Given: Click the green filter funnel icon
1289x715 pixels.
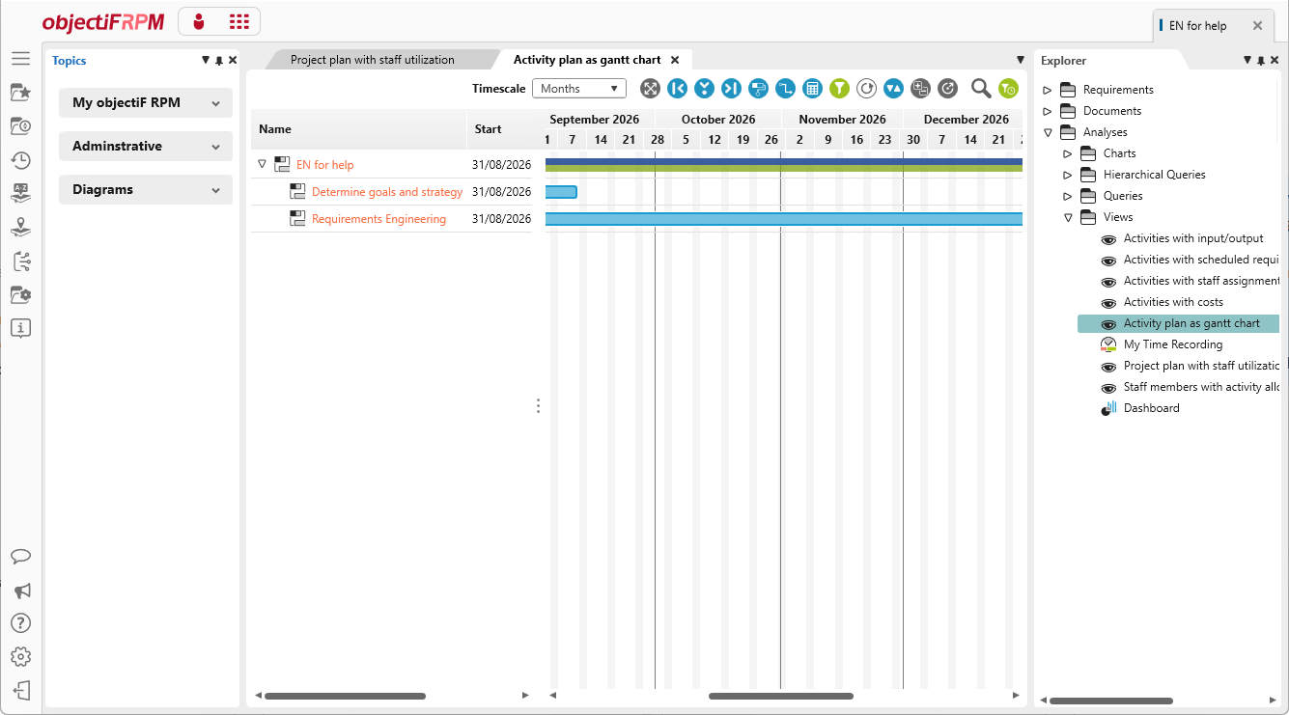Looking at the screenshot, I should pyautogui.click(x=840, y=89).
